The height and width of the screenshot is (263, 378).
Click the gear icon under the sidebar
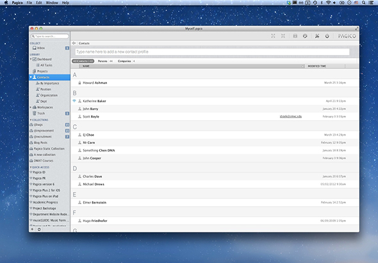pyautogui.click(x=39, y=229)
